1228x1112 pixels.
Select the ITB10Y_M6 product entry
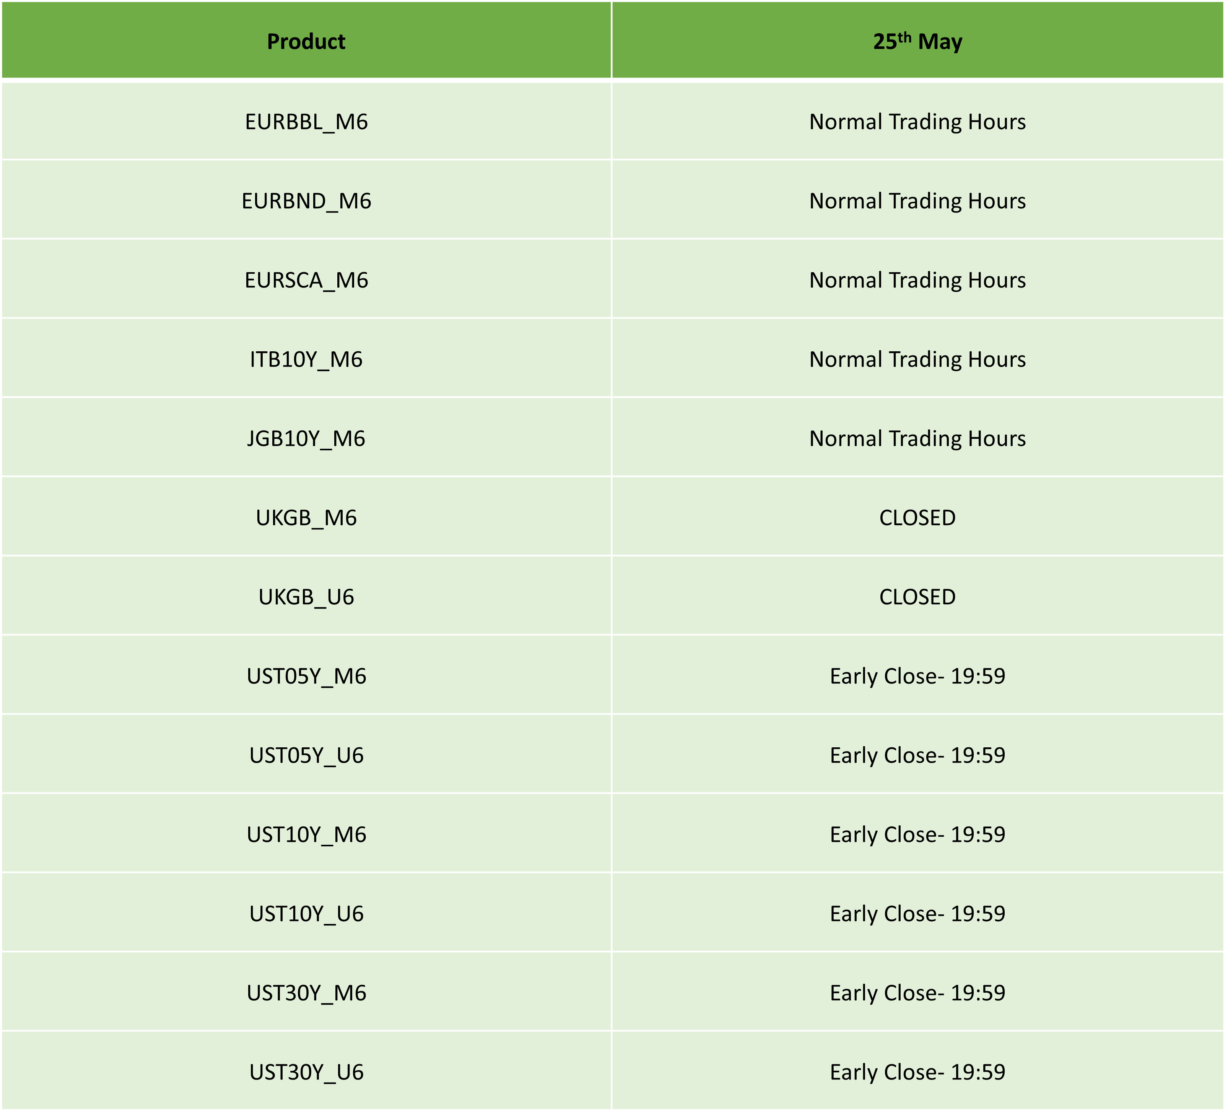tap(306, 359)
